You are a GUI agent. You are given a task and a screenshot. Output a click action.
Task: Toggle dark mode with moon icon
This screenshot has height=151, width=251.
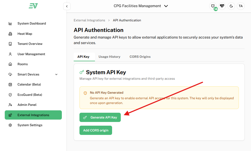231,6
